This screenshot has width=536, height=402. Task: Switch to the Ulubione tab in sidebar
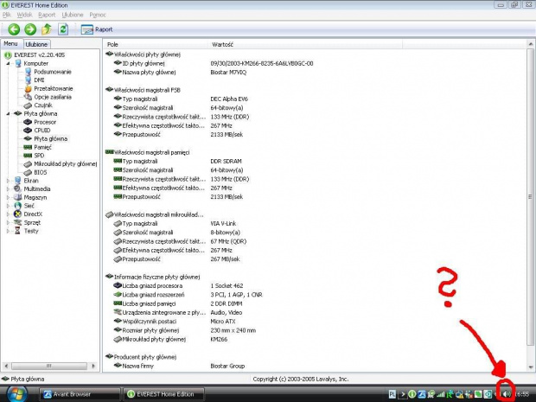click(x=36, y=44)
